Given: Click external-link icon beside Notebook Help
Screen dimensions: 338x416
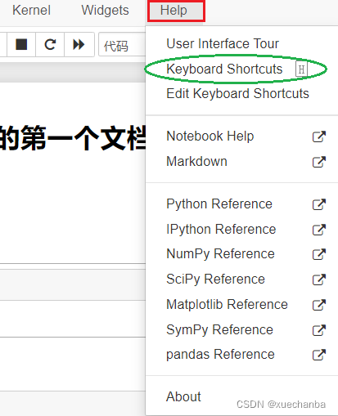Looking at the screenshot, I should (x=319, y=136).
